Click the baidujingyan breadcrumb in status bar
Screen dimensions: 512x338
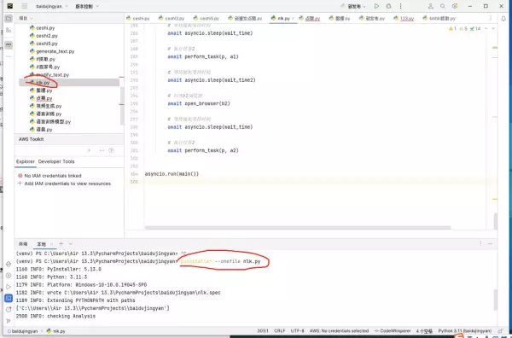click(x=22, y=331)
